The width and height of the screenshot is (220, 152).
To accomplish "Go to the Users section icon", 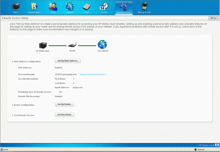I will pos(53,7).
